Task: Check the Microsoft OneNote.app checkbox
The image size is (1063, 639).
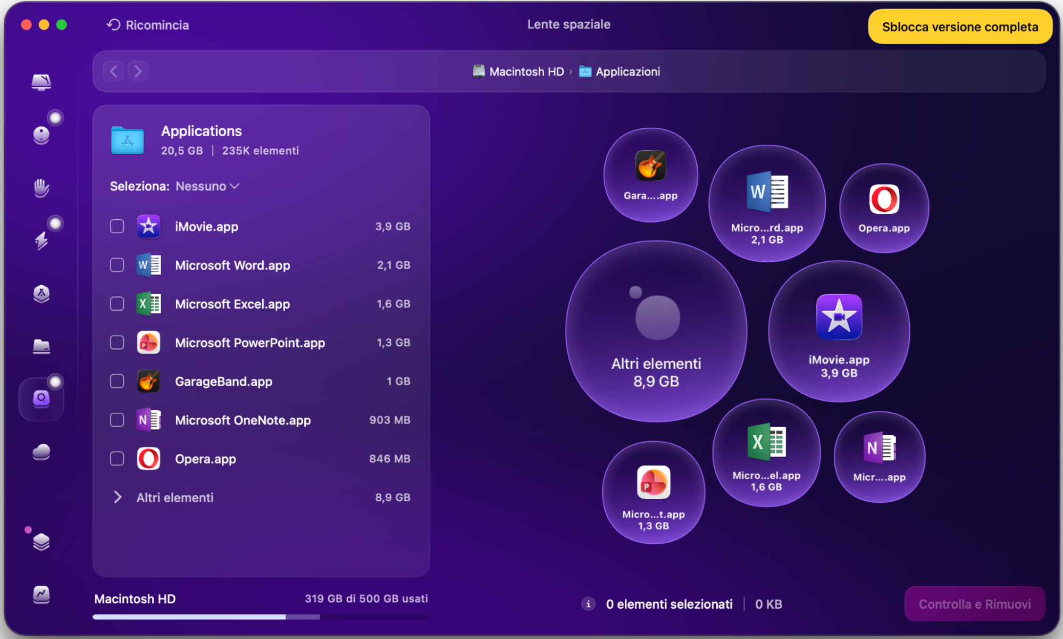Action: [x=117, y=420]
